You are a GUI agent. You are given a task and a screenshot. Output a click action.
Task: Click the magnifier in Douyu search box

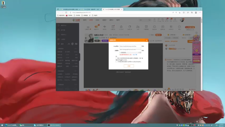149,20
